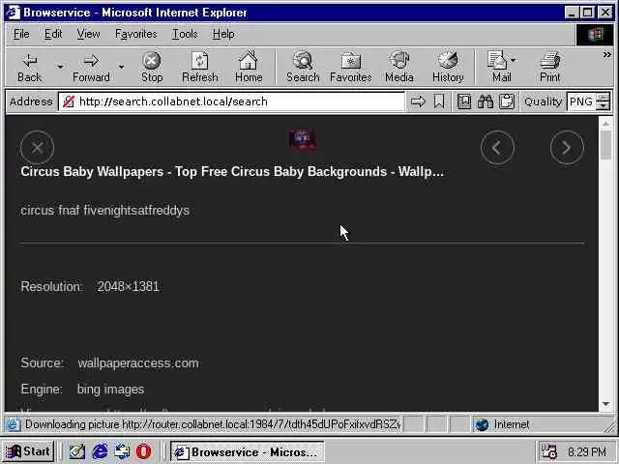Stop the page loading

152,67
